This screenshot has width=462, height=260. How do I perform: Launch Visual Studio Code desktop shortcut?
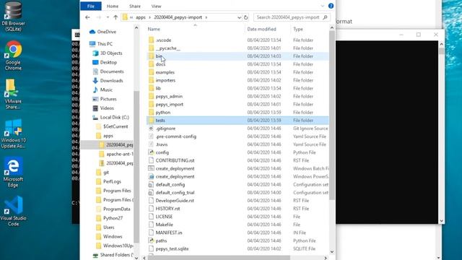pos(13,211)
